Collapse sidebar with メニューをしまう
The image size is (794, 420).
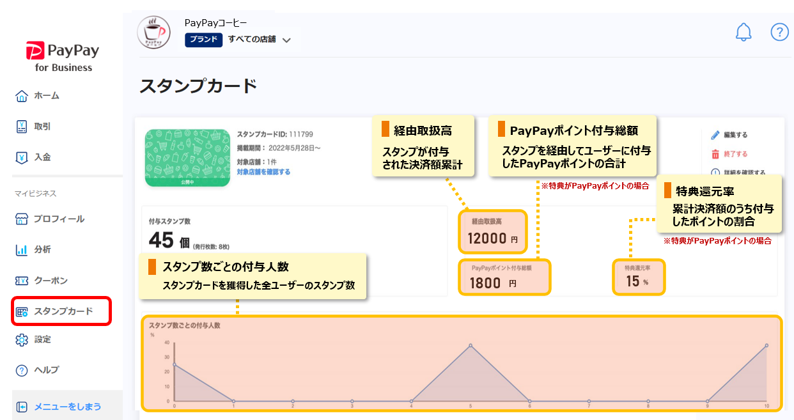(66, 407)
